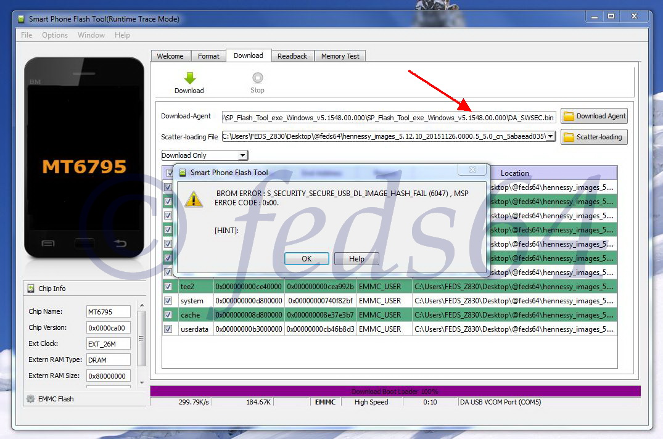
Task: Uncheck the cache partition checkbox
Action: (168, 315)
